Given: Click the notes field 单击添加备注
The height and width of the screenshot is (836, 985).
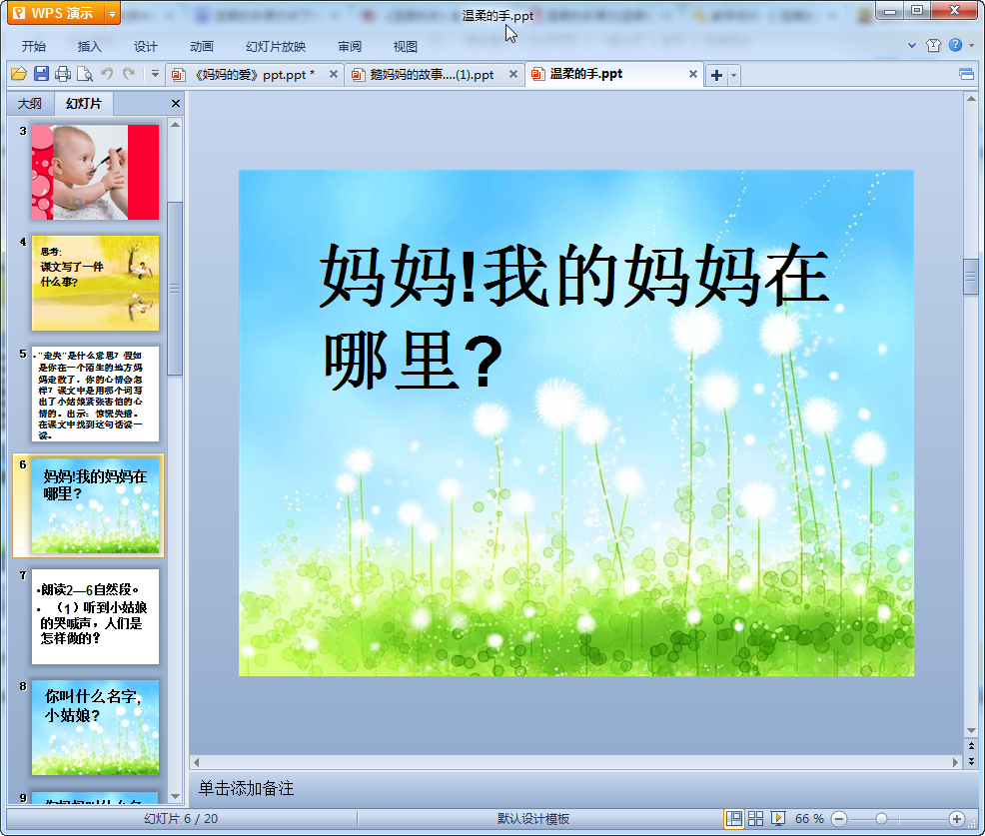Looking at the screenshot, I should coord(246,788).
